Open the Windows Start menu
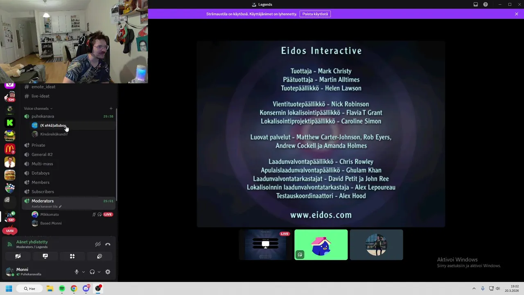524x295 pixels. tap(9, 288)
